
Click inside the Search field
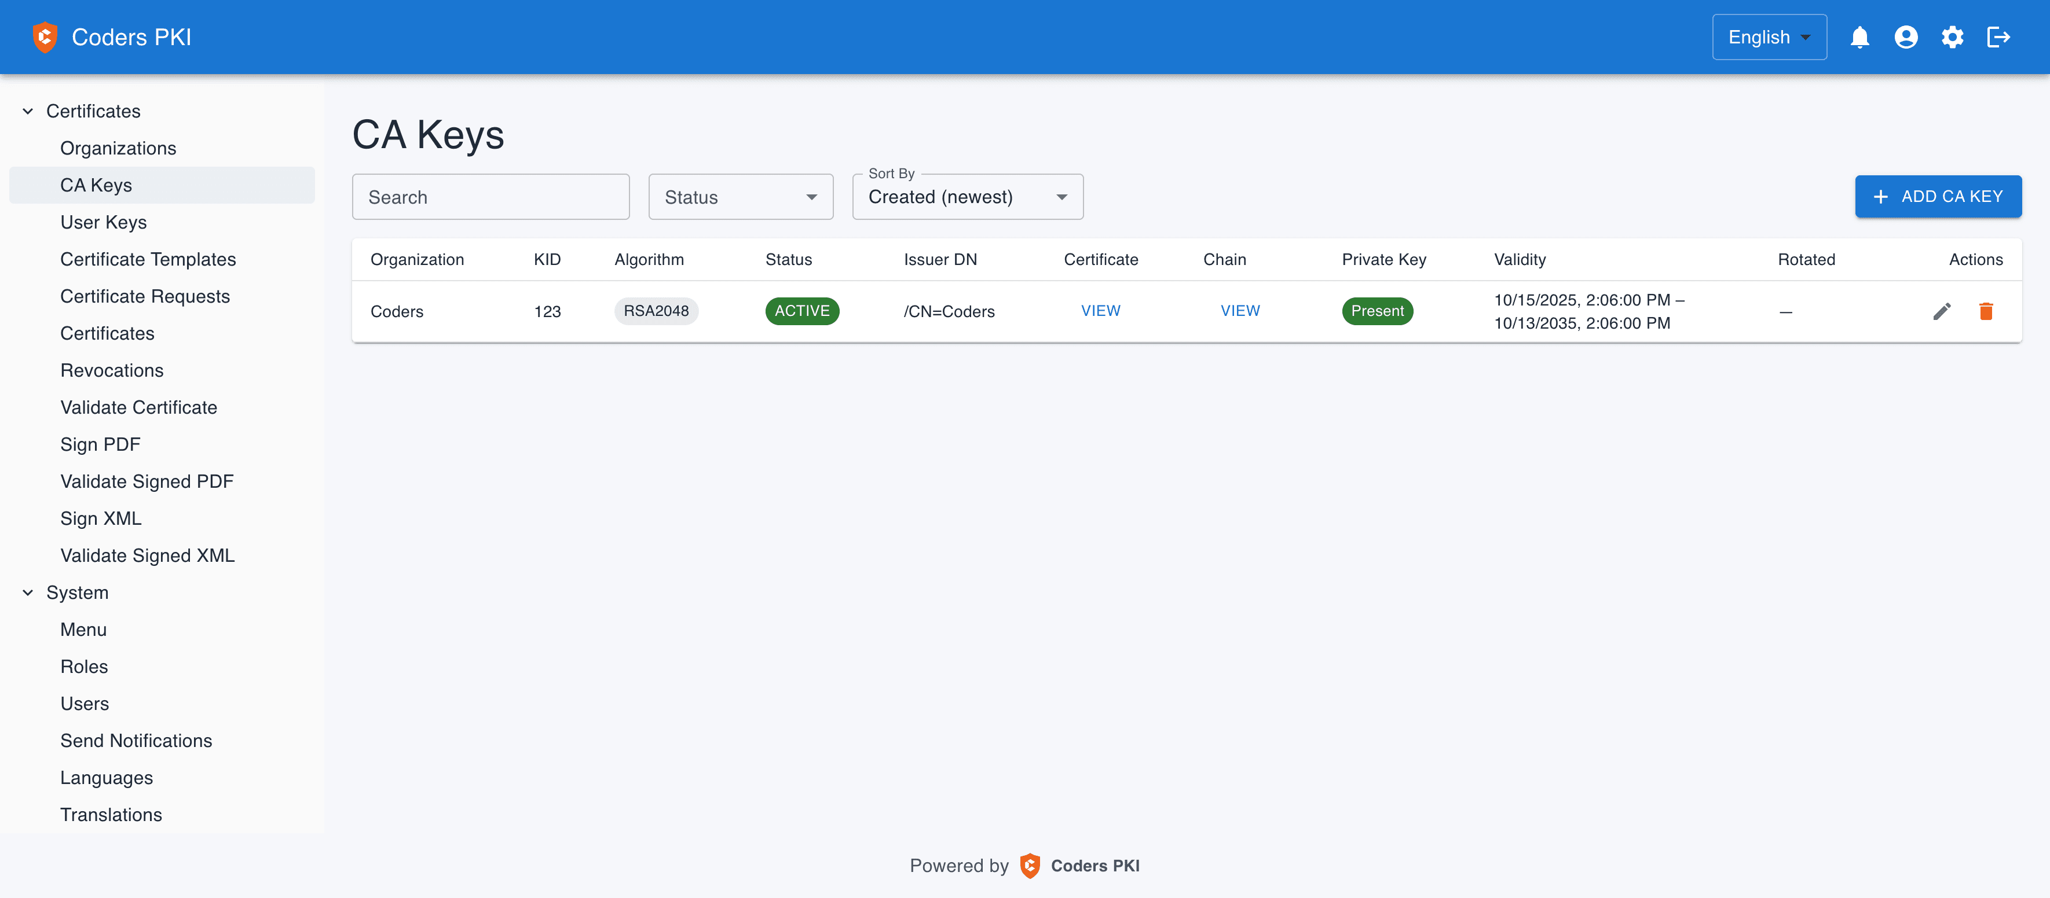tap(490, 197)
